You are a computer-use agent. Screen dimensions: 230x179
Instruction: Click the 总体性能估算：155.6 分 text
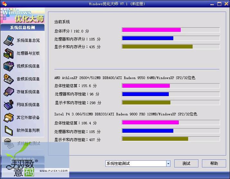(76, 86)
